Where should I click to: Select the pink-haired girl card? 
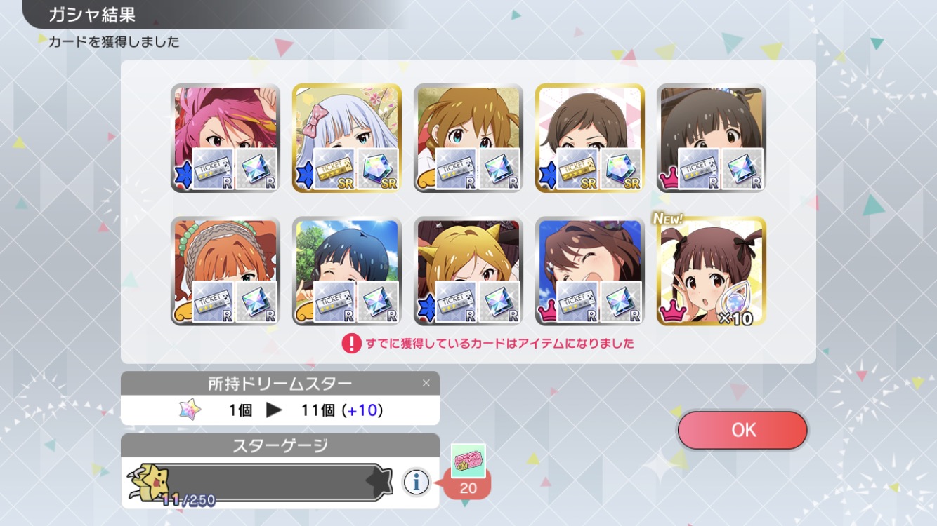point(225,138)
